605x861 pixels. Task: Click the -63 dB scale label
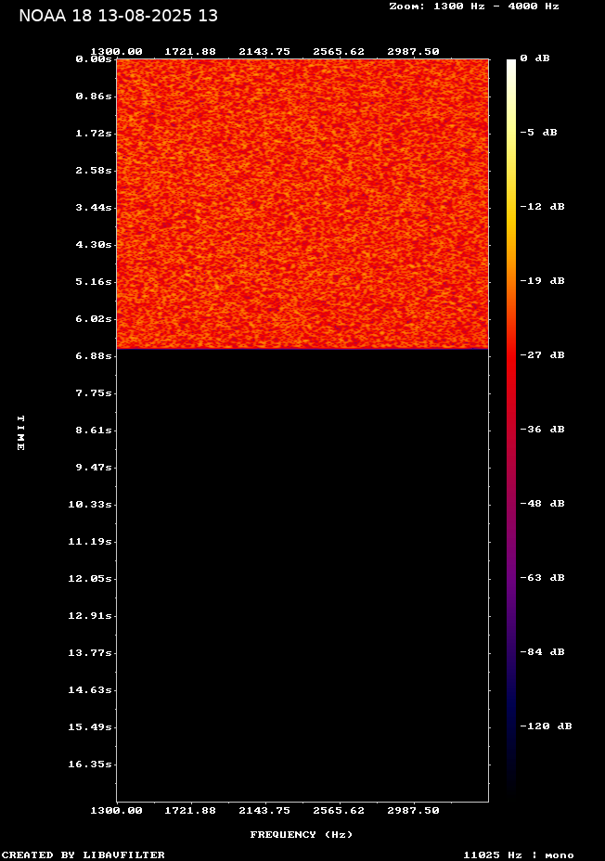click(x=543, y=578)
